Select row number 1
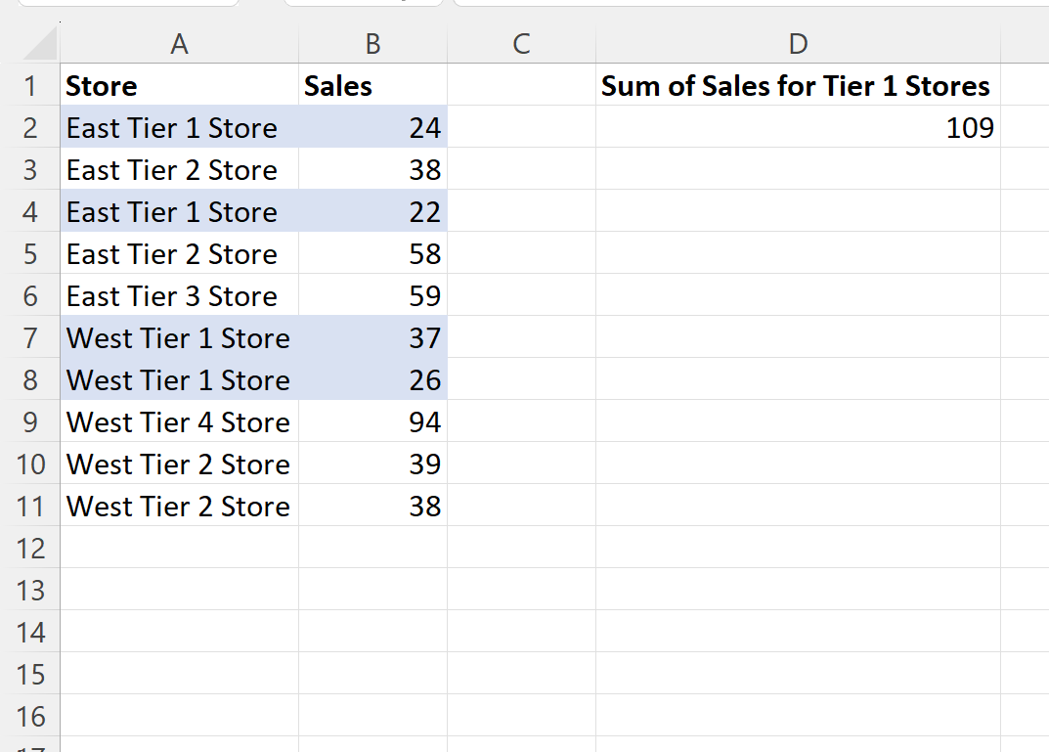This screenshot has width=1049, height=752. point(32,85)
